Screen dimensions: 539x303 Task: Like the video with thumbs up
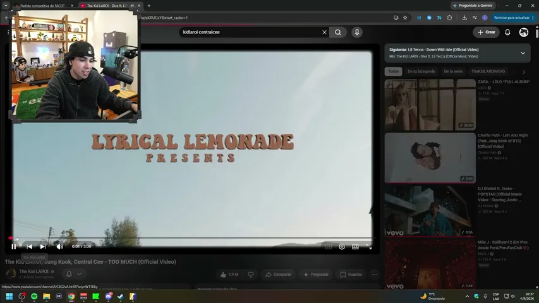[229, 275]
